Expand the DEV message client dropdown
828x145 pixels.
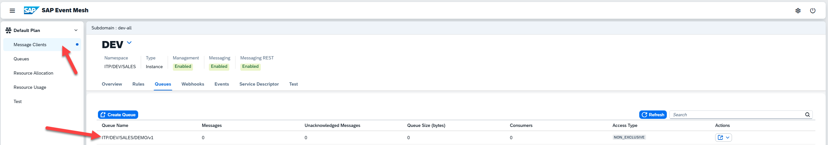(x=129, y=43)
